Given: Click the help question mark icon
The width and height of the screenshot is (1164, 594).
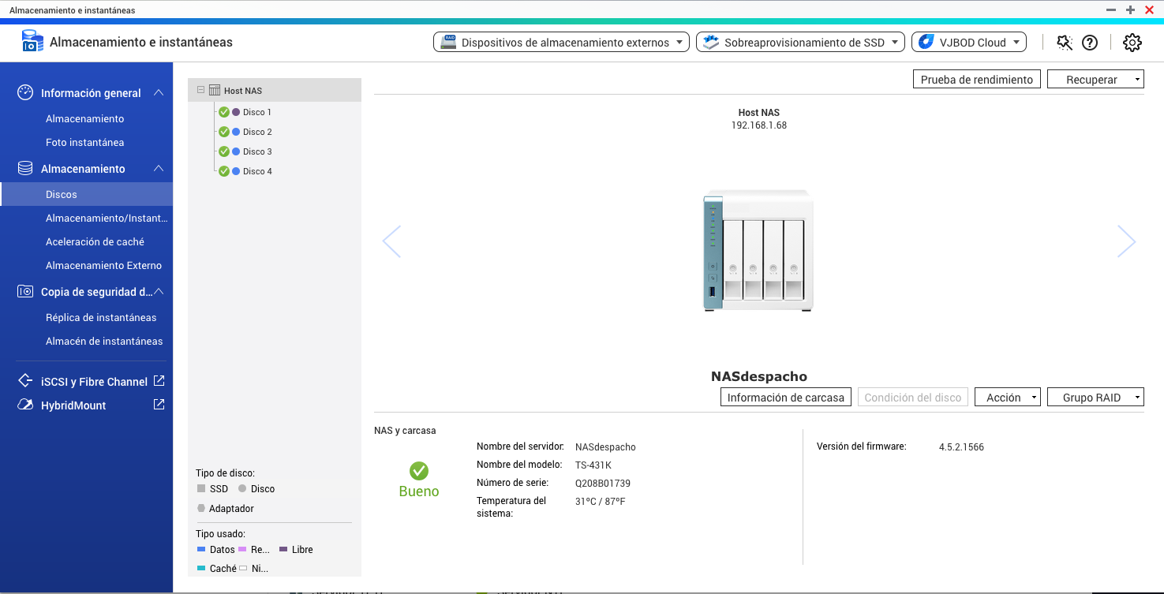Looking at the screenshot, I should [1090, 43].
